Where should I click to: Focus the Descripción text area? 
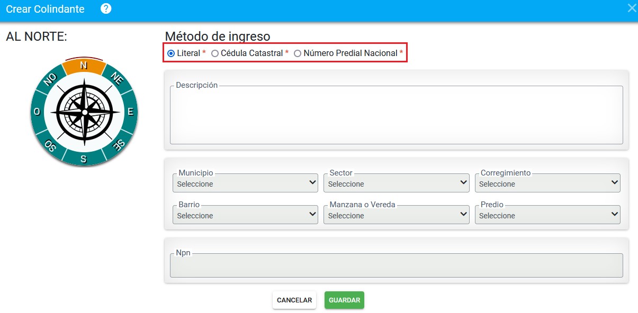point(396,115)
